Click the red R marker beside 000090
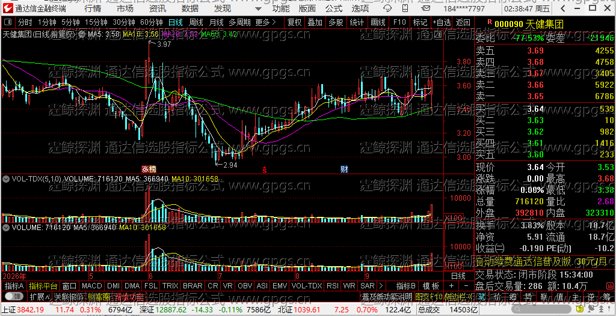The height and width of the screenshot is (316, 616). [x=489, y=23]
